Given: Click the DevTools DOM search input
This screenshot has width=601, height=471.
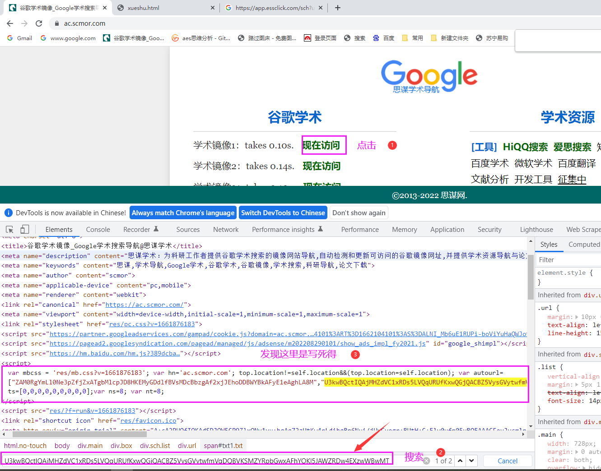Looking at the screenshot, I should [x=197, y=461].
